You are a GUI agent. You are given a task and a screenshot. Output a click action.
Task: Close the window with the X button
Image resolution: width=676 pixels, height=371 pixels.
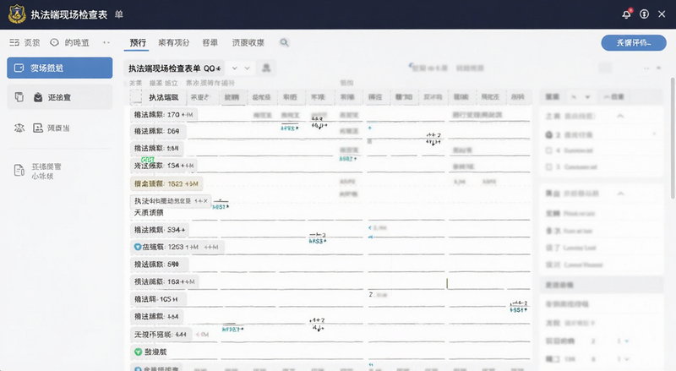click(662, 14)
